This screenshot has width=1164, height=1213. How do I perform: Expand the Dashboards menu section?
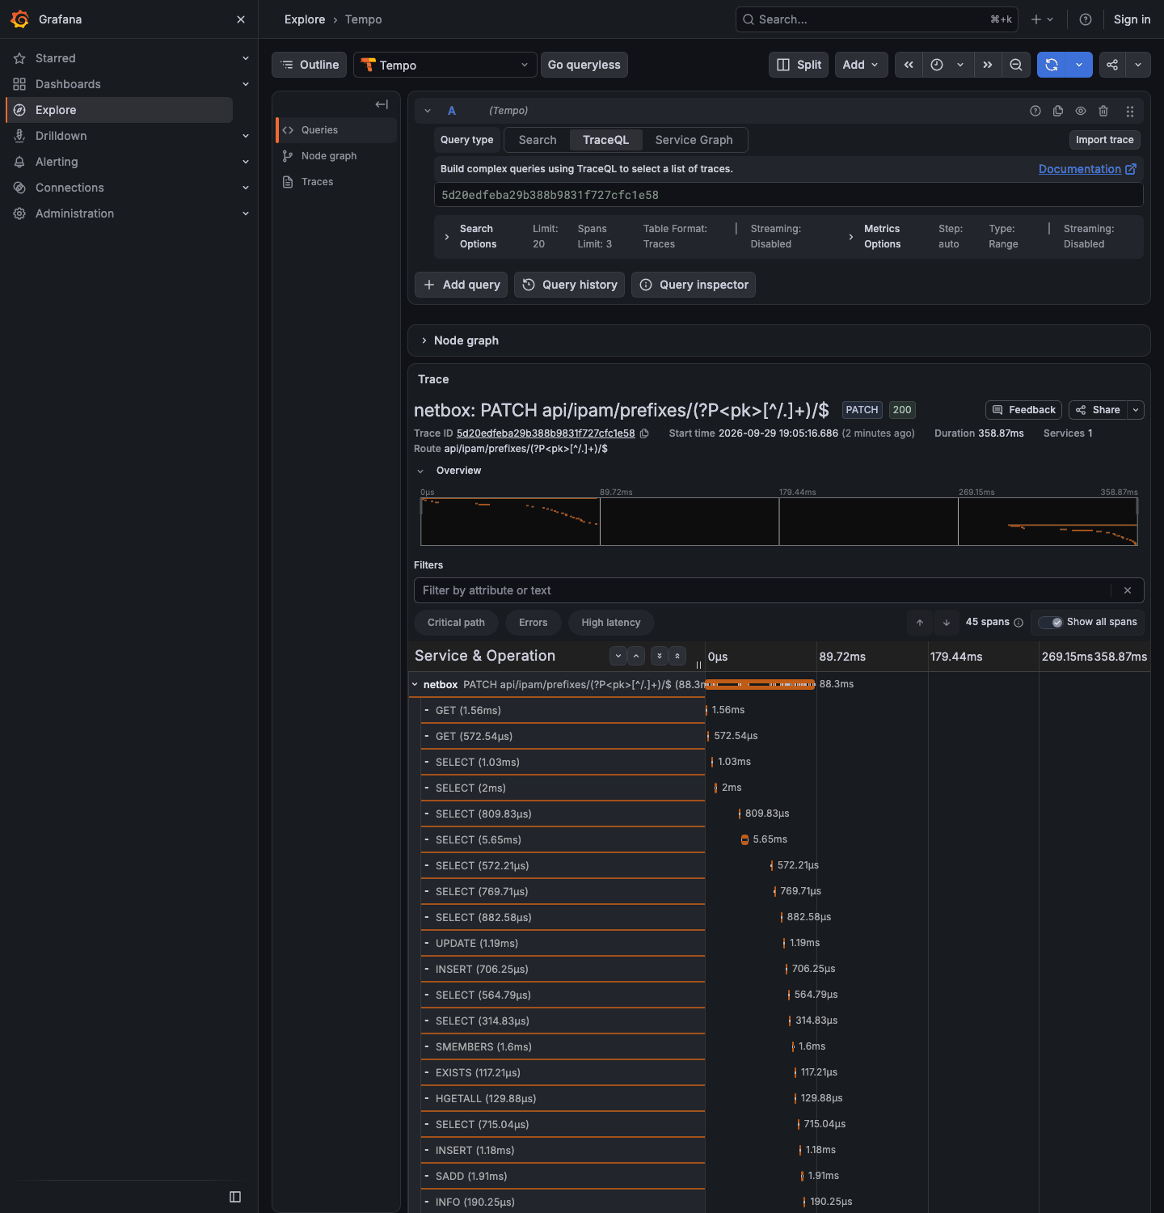click(246, 84)
